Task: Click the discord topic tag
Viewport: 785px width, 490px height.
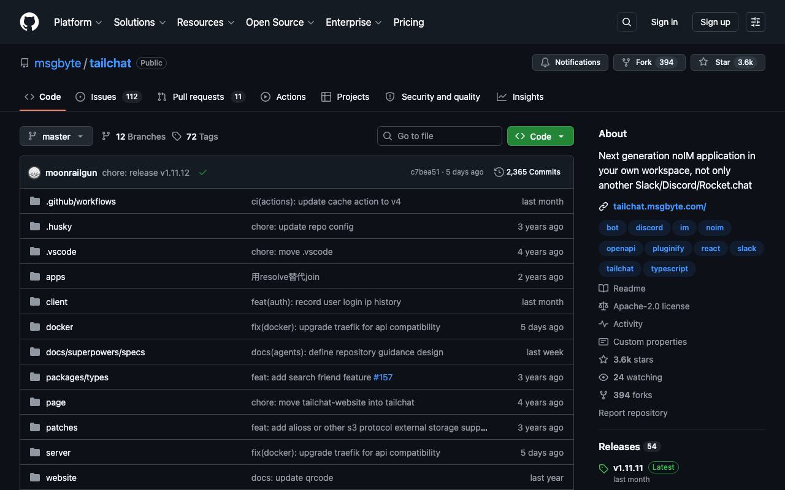Action: tap(649, 228)
